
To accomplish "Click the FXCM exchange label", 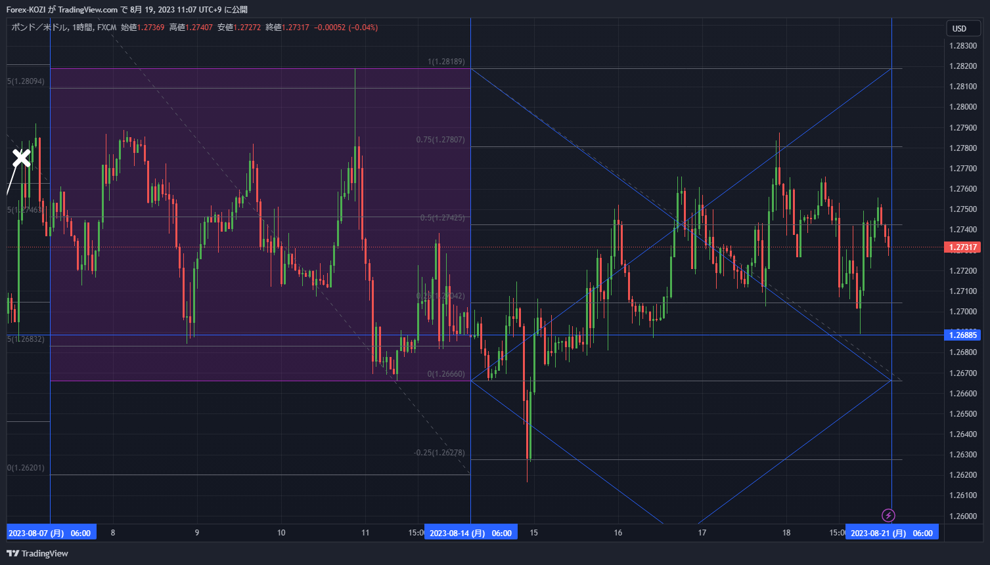I will (106, 28).
